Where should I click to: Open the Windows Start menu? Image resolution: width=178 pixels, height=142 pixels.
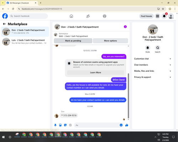[3, 137]
